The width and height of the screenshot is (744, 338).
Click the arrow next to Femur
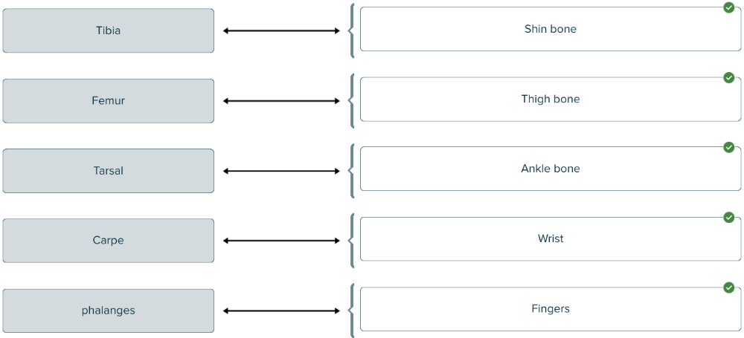(281, 101)
